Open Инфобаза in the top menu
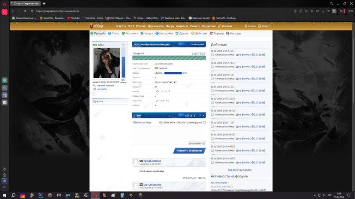The image size is (355, 199). [x=182, y=26]
